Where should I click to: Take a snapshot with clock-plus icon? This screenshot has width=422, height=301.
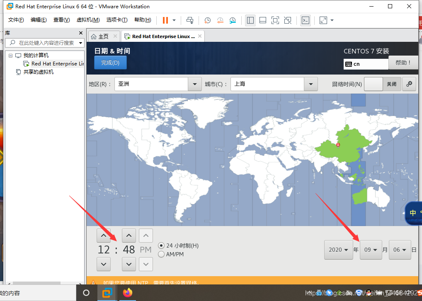pyautogui.click(x=207, y=20)
